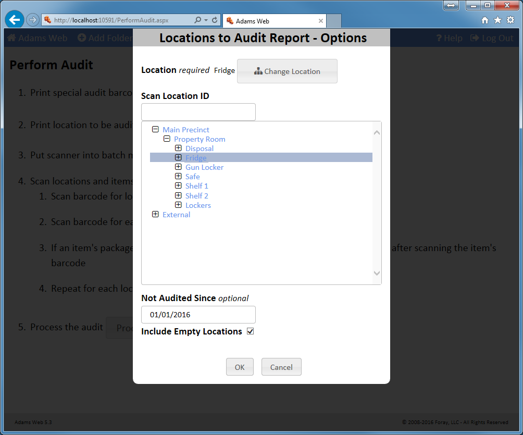Toggle the Include Empty Locations checkbox
Image resolution: width=523 pixels, height=435 pixels.
(250, 331)
